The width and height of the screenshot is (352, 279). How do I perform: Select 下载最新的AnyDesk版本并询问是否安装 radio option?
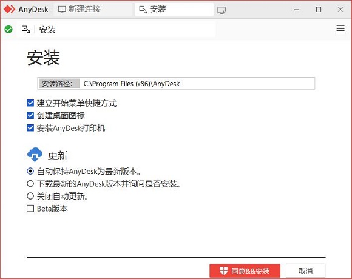[30, 184]
